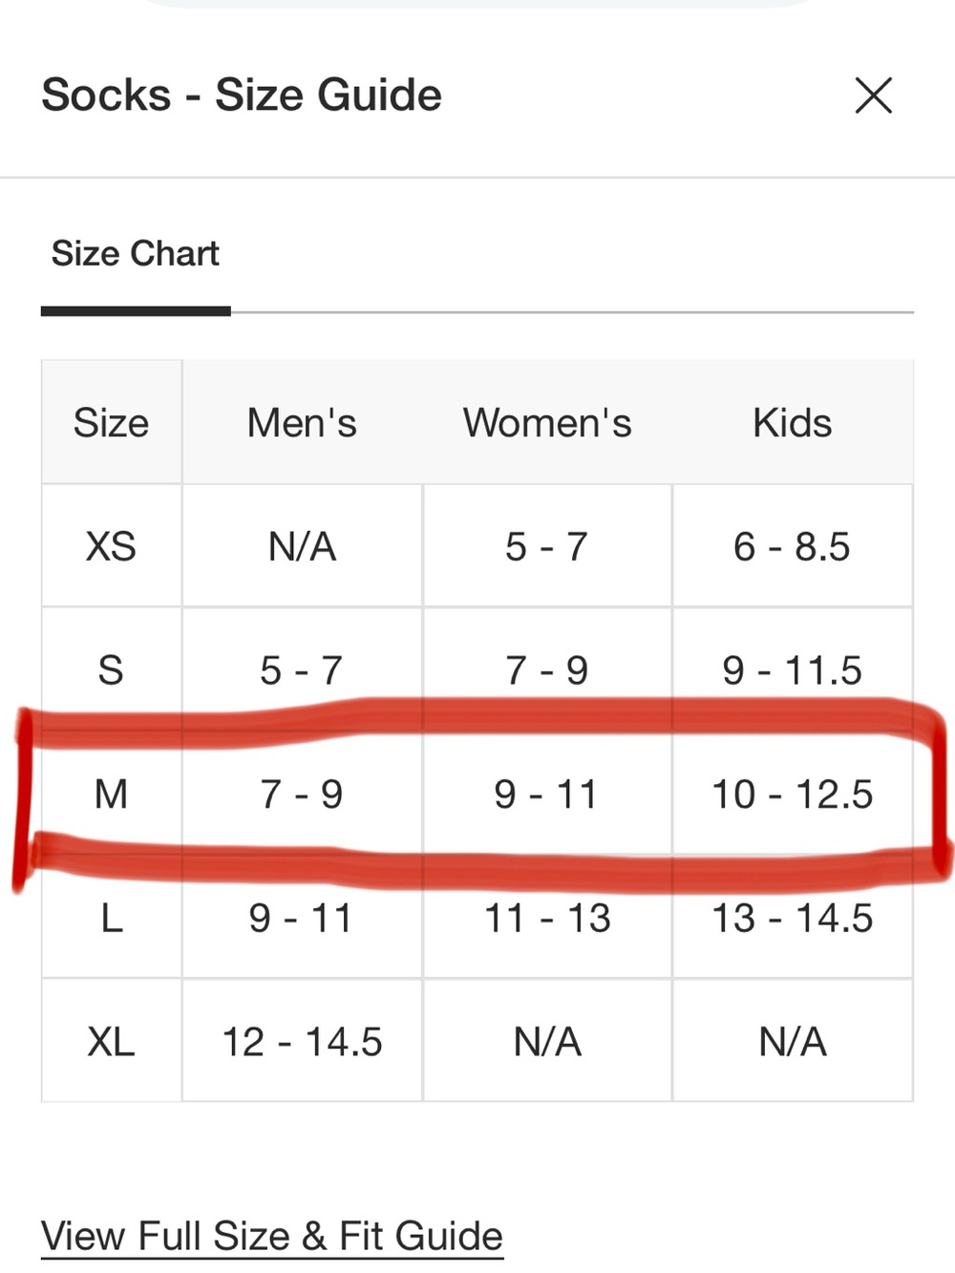Image resolution: width=955 pixels, height=1273 pixels.
Task: Click the Women's large 11 - 13 cell
Action: (547, 918)
